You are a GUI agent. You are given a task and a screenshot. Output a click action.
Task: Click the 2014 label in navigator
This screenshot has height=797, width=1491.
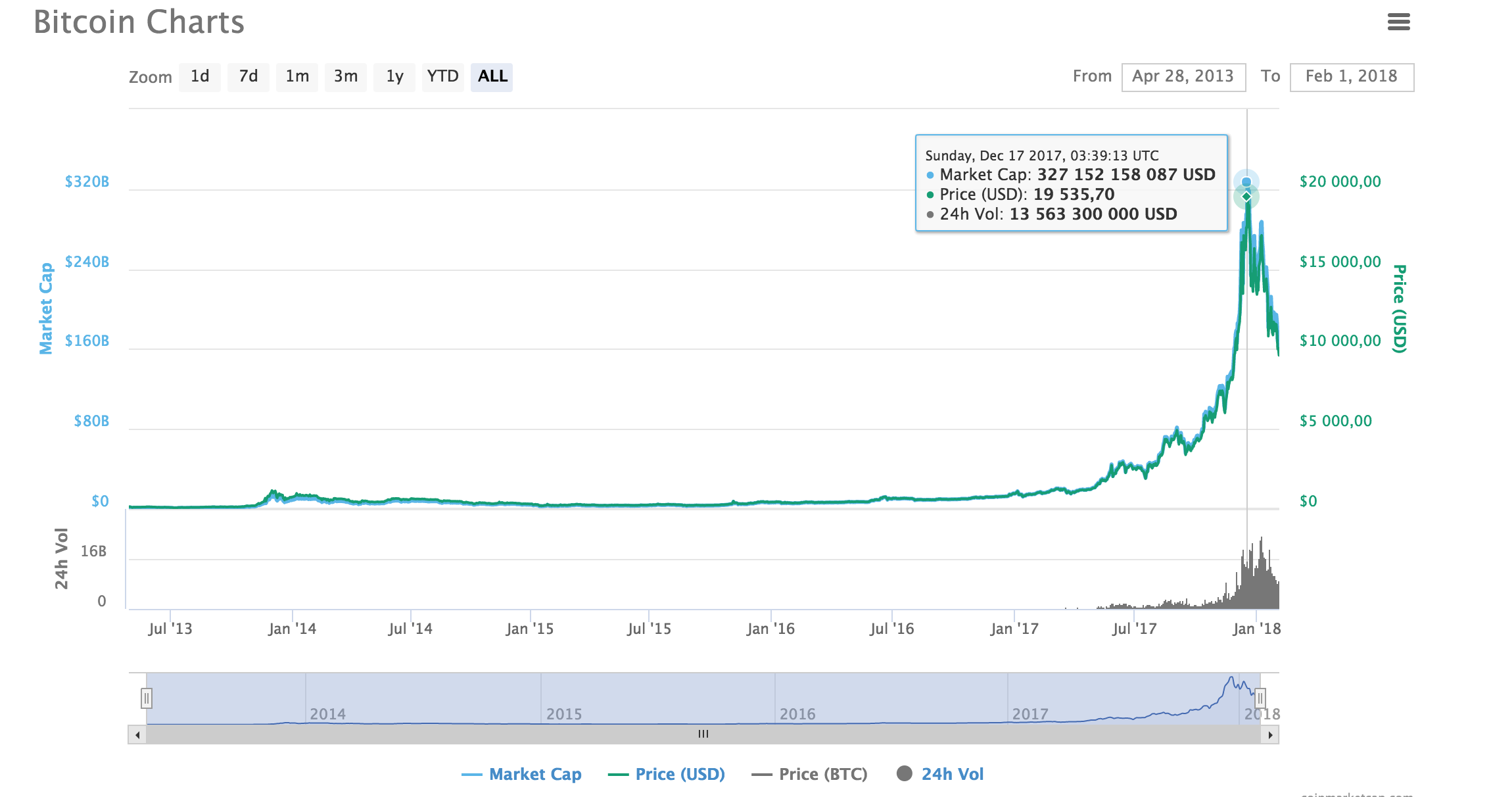point(328,714)
